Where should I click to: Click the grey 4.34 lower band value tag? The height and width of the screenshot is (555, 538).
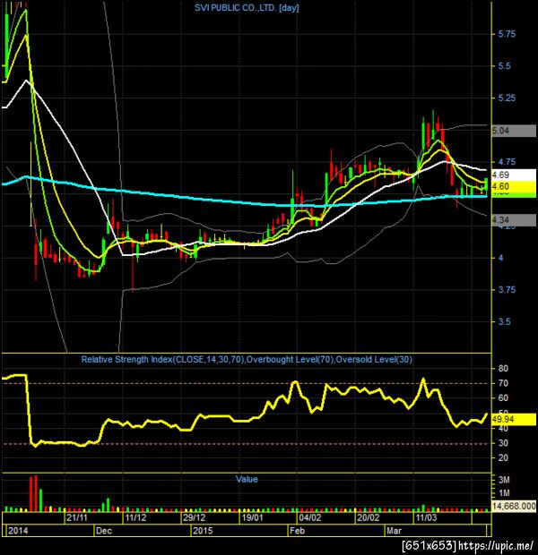[514, 220]
